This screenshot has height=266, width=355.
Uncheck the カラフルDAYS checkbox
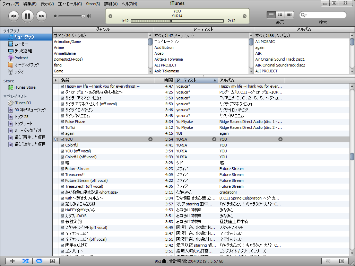pyautogui.click(x=62, y=216)
